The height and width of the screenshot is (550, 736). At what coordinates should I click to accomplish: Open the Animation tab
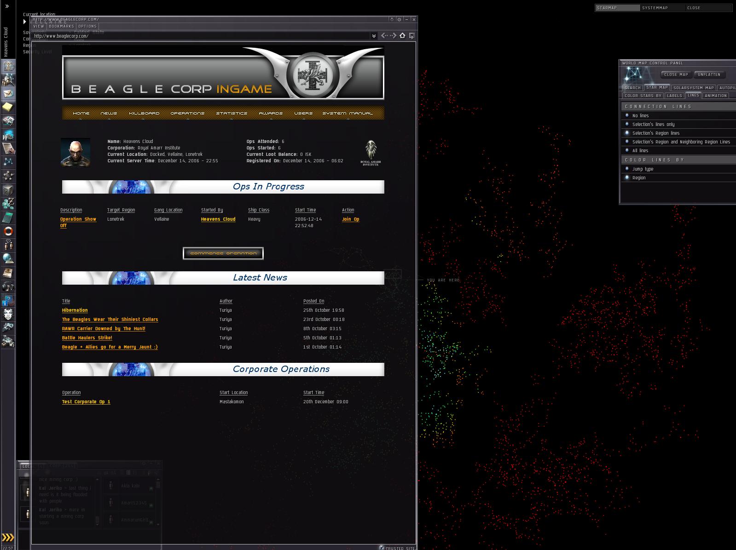click(x=716, y=96)
